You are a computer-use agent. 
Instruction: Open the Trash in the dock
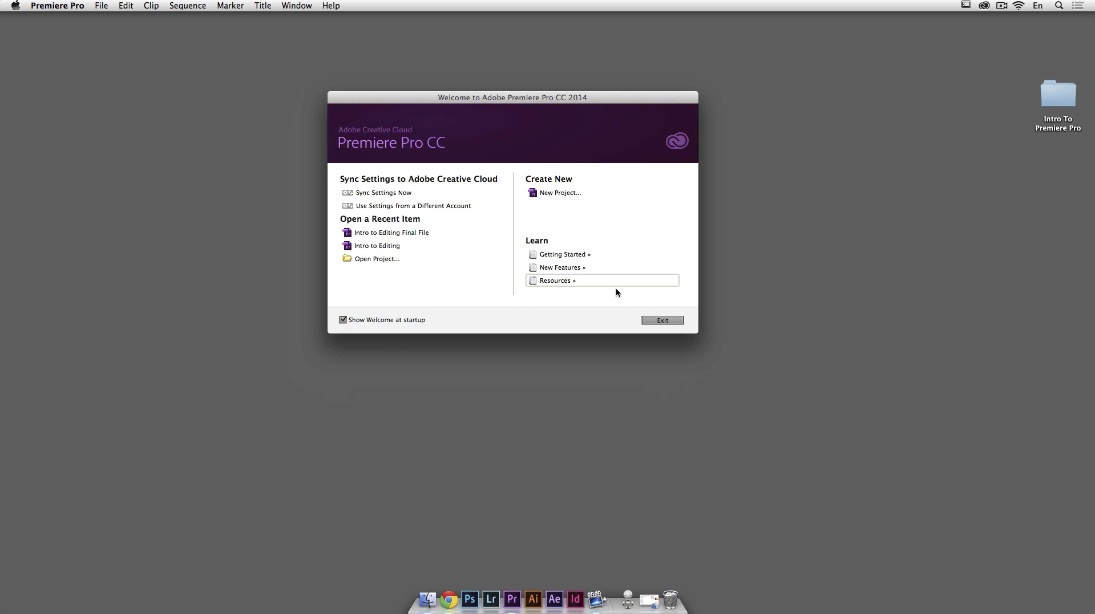(670, 599)
